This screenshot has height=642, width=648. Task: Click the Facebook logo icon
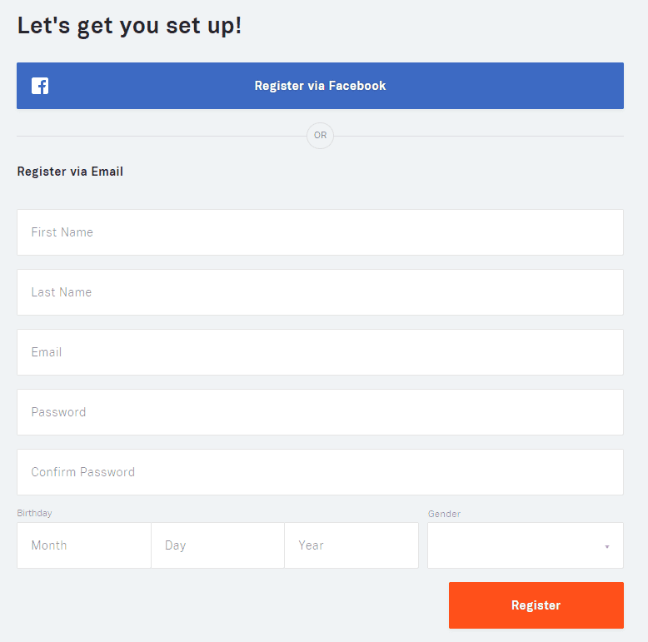(x=40, y=86)
